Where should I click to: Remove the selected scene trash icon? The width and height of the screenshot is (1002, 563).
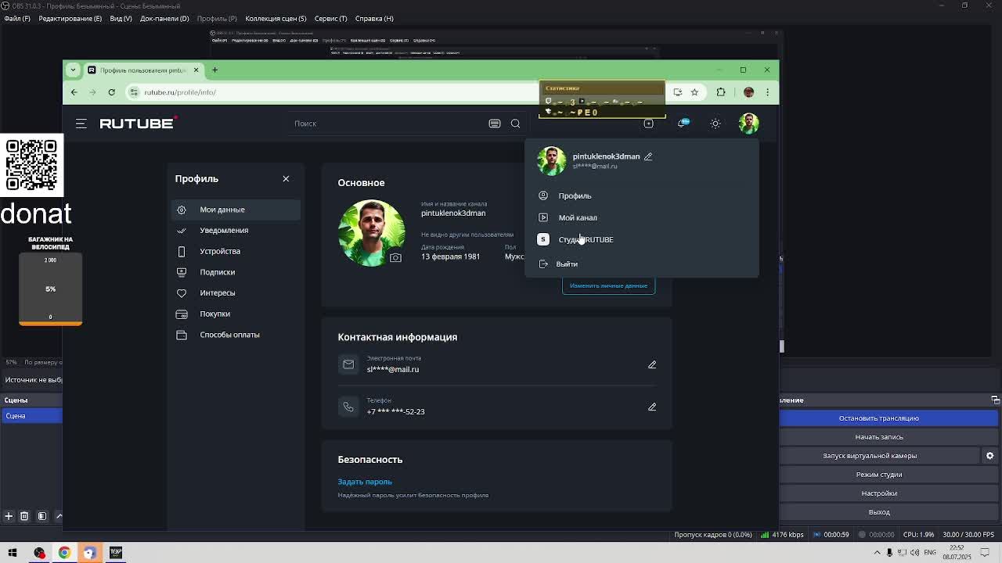(24, 516)
